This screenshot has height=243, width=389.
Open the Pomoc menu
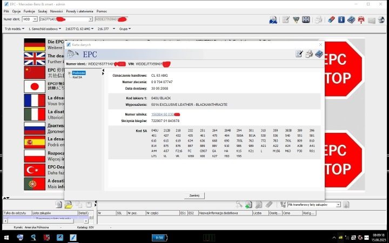click(102, 11)
